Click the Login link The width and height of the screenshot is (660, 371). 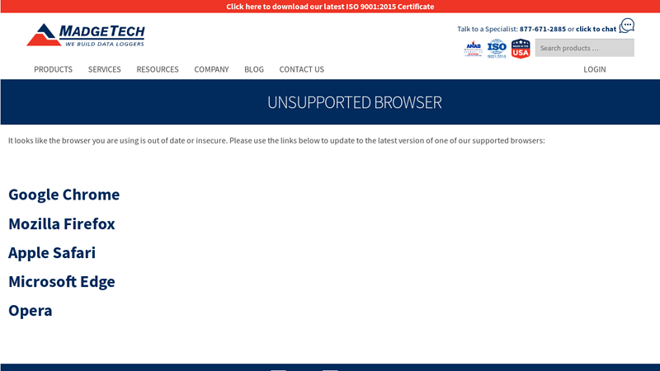point(594,69)
